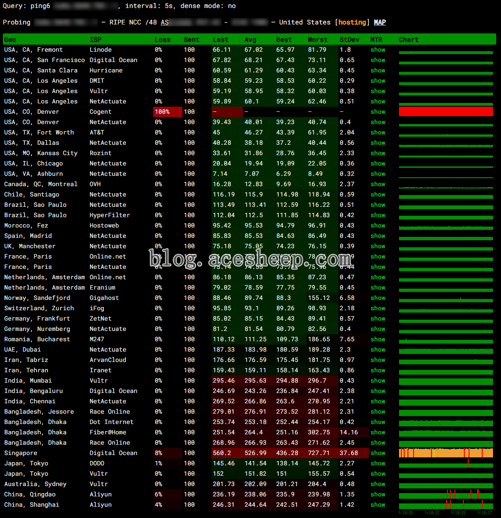Show MTR for Fremont Linode row
Screen dimensions: 501x518
tap(377, 50)
